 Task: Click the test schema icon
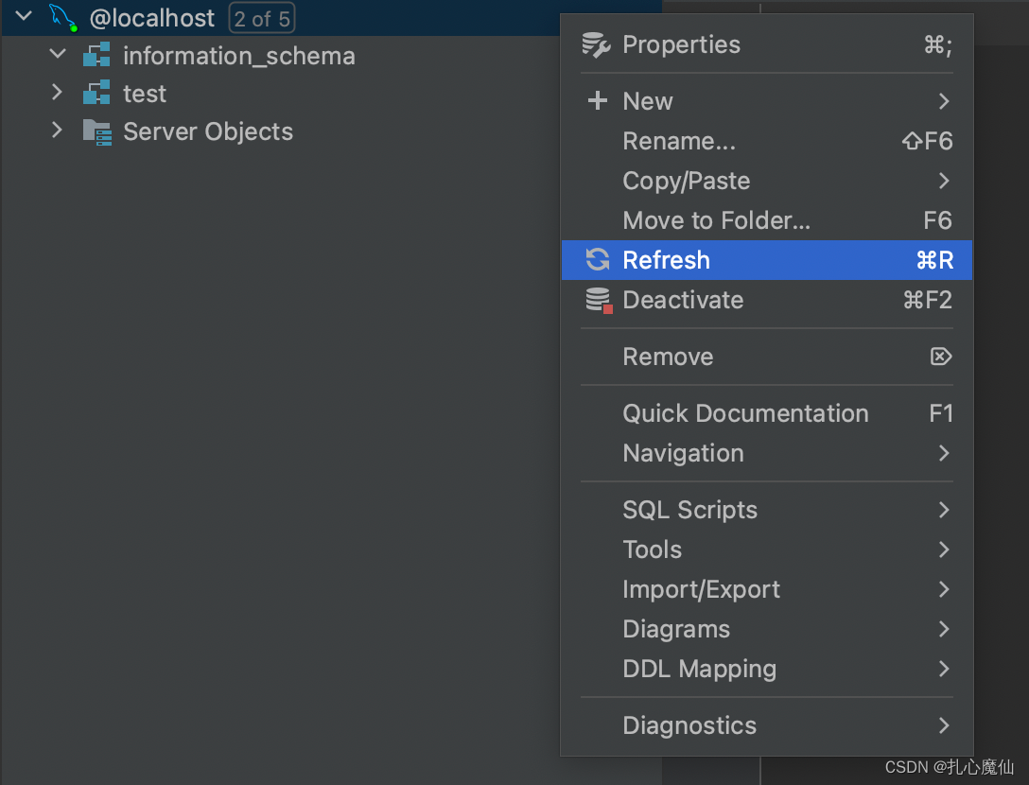96,94
